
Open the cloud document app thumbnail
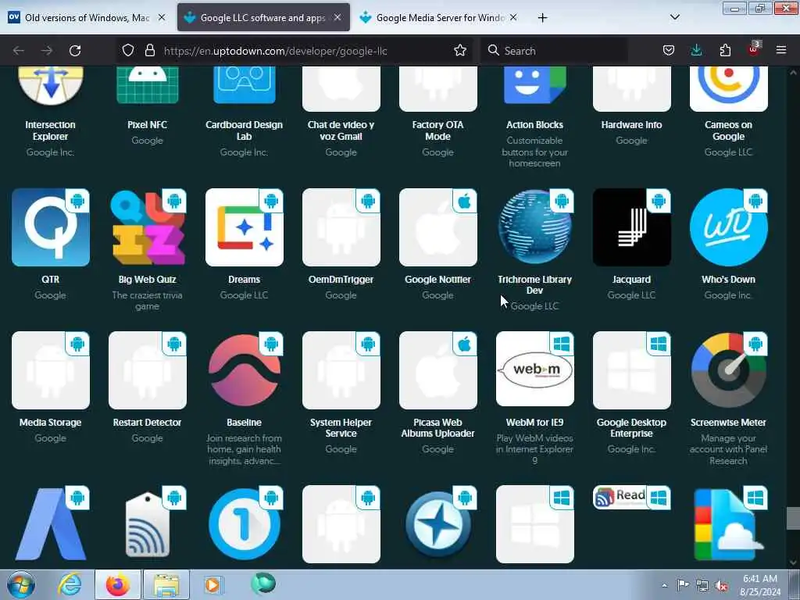[x=729, y=524]
